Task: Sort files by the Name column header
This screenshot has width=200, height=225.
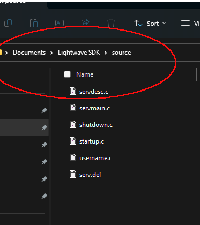Action: [x=85, y=74]
